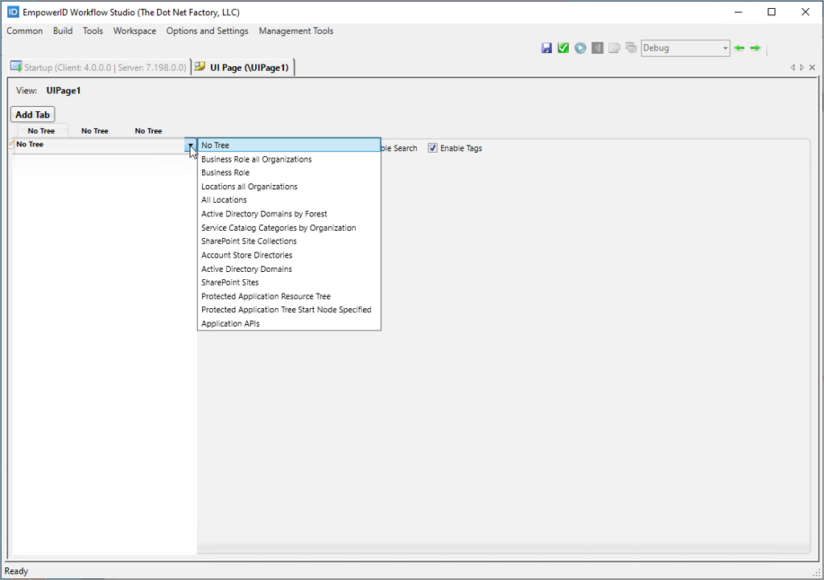Toggle the Enable Tags checkbox

coord(433,148)
